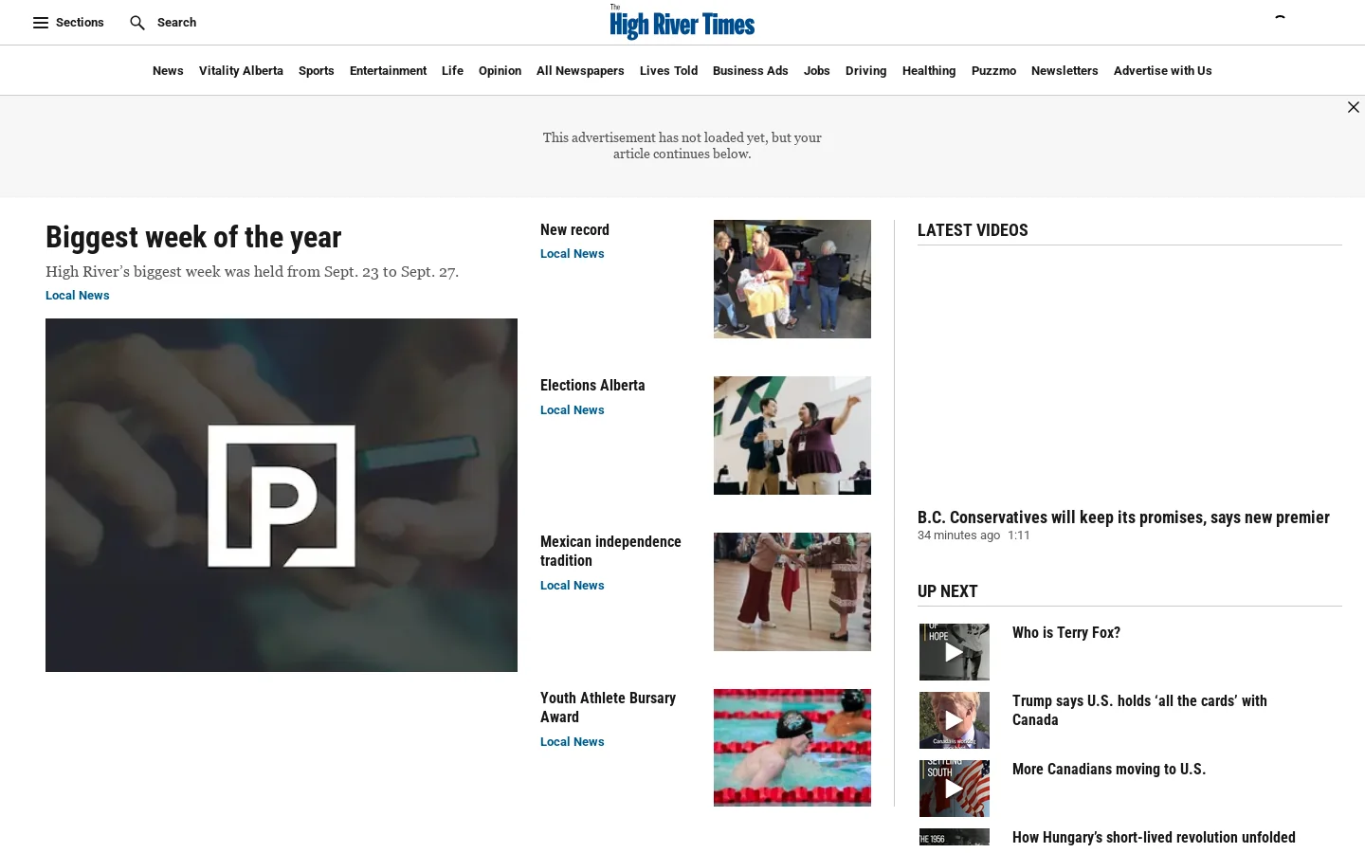Play the Trump all the cards video thumbnail
Viewport: 1365px width, 853px height.
point(955,720)
